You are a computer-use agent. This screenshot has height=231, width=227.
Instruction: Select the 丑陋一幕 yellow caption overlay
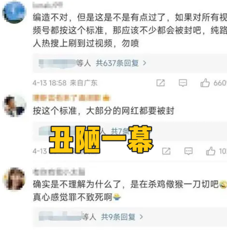click(x=101, y=139)
